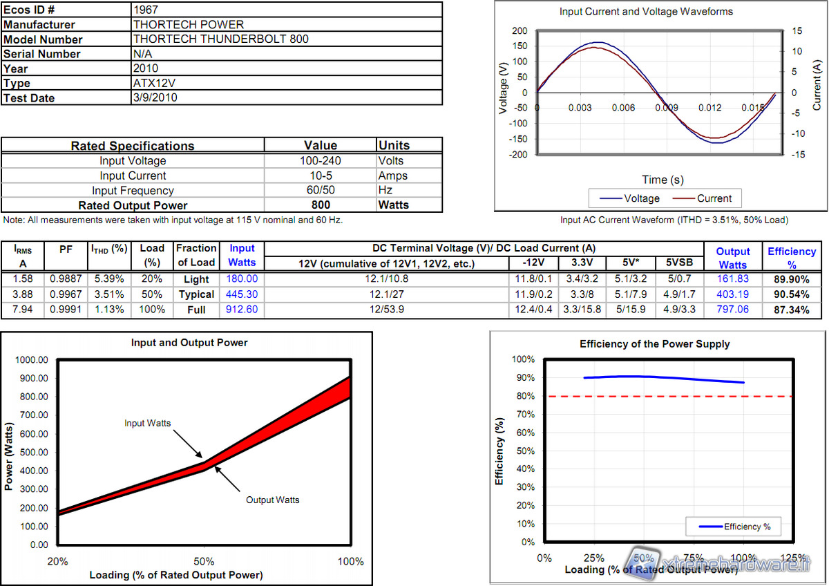Click the Input Current and Voltage Waveforms title
Image resolution: width=829 pixels, height=586 pixels.
tap(646, 12)
